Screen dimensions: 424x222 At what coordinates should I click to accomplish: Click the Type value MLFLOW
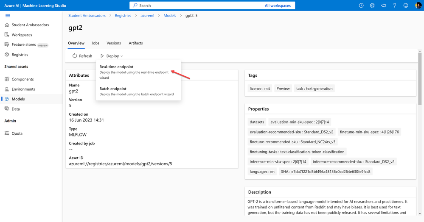tap(78, 135)
